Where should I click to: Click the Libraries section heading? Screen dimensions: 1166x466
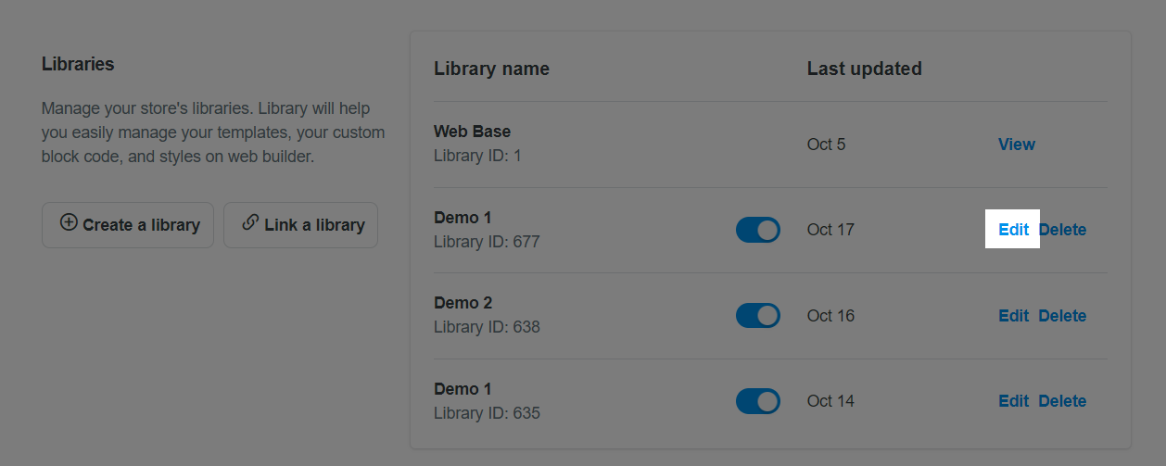(x=78, y=65)
